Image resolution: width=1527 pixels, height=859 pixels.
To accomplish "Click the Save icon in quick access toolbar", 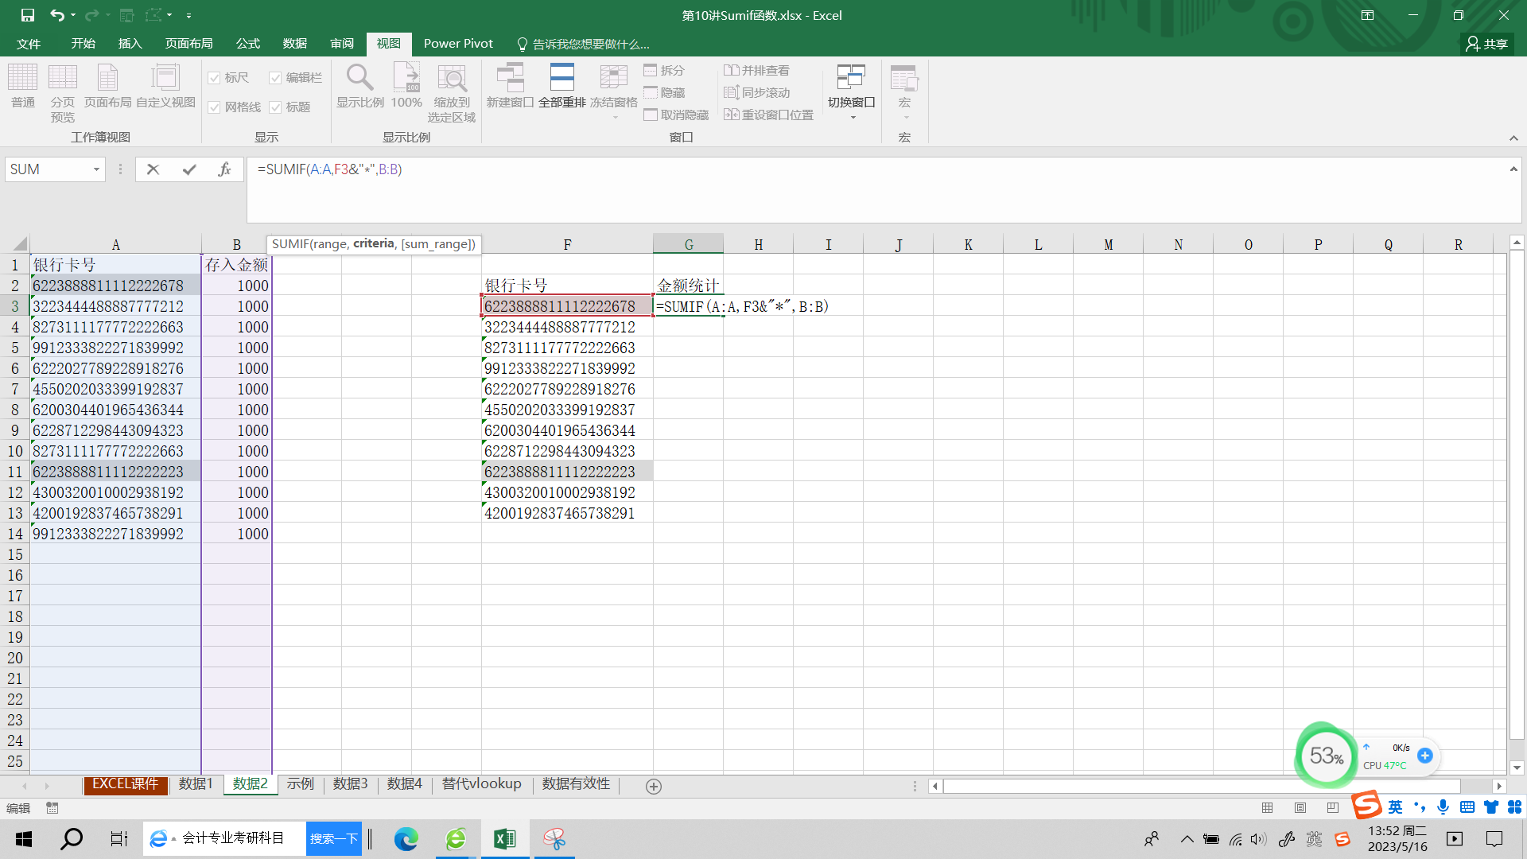I will 27,15.
